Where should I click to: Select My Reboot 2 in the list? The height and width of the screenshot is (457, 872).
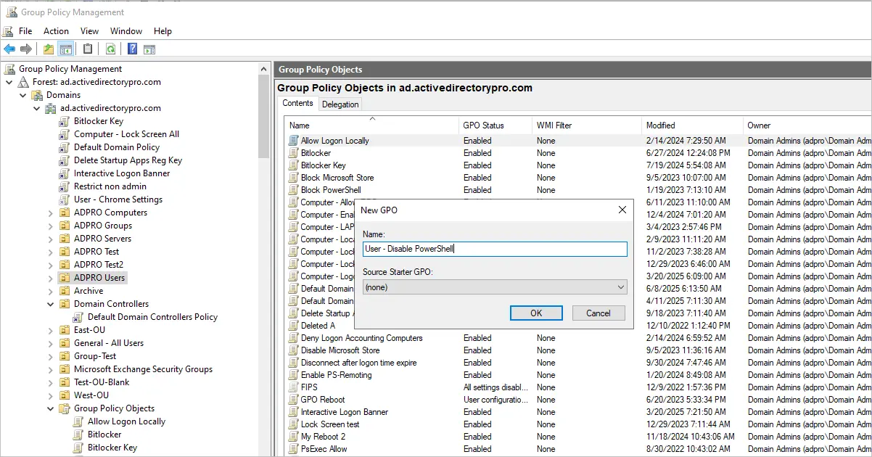point(323,437)
